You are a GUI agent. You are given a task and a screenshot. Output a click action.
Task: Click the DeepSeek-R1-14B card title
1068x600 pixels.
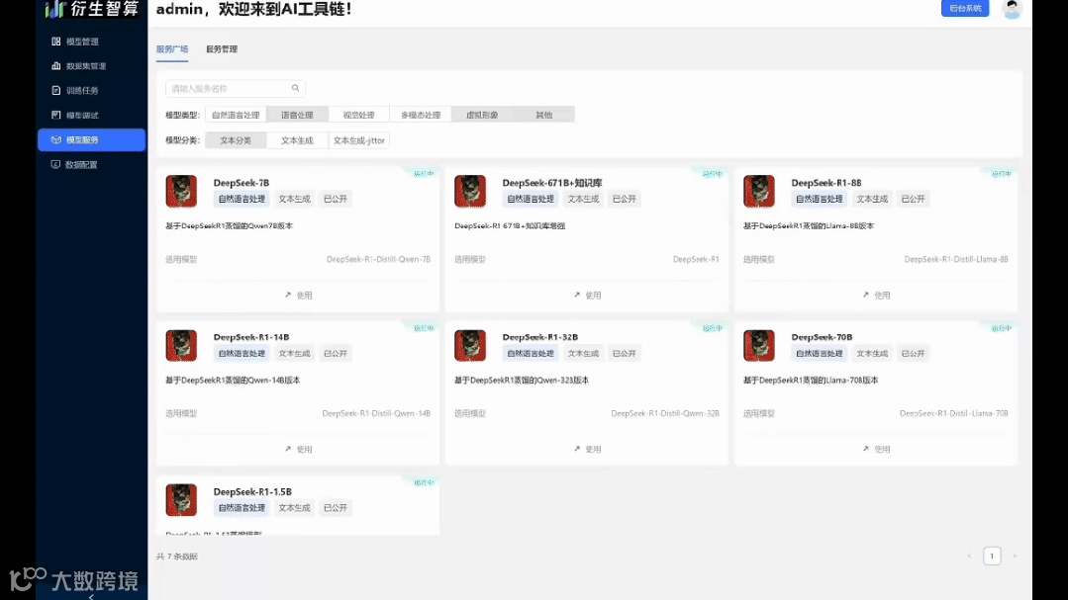[x=251, y=337]
